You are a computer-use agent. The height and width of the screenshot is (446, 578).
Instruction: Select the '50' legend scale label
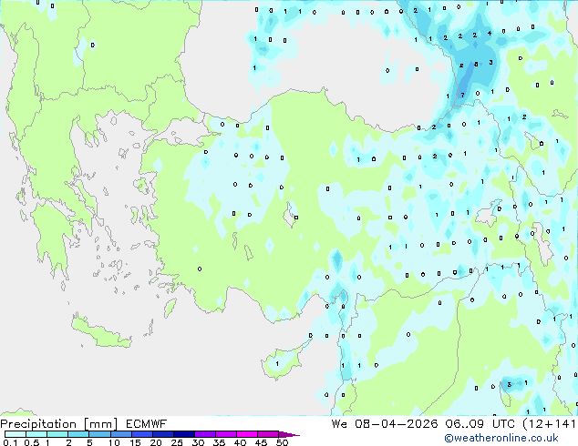point(282,442)
